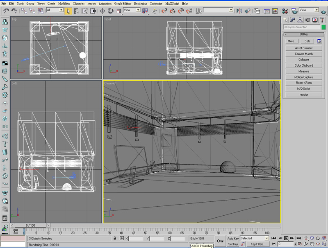Open the Customize menu
The height and width of the screenshot is (248, 328).
click(x=156, y=4)
